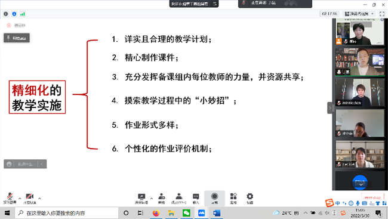This screenshot has width=388, height=219.
Task: Expand screen share options arrow
Action: [152, 199]
